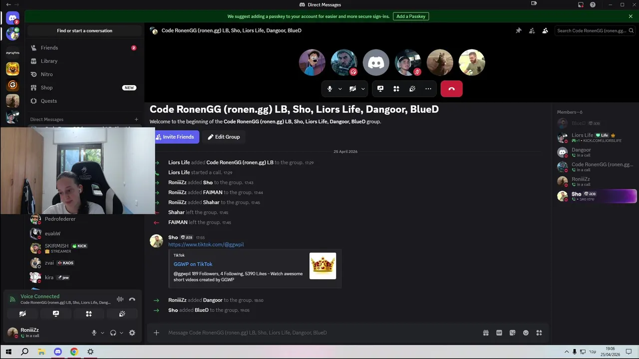This screenshot has width=639, height=359.
Task: Open GIF picker in message bar
Action: point(499,333)
